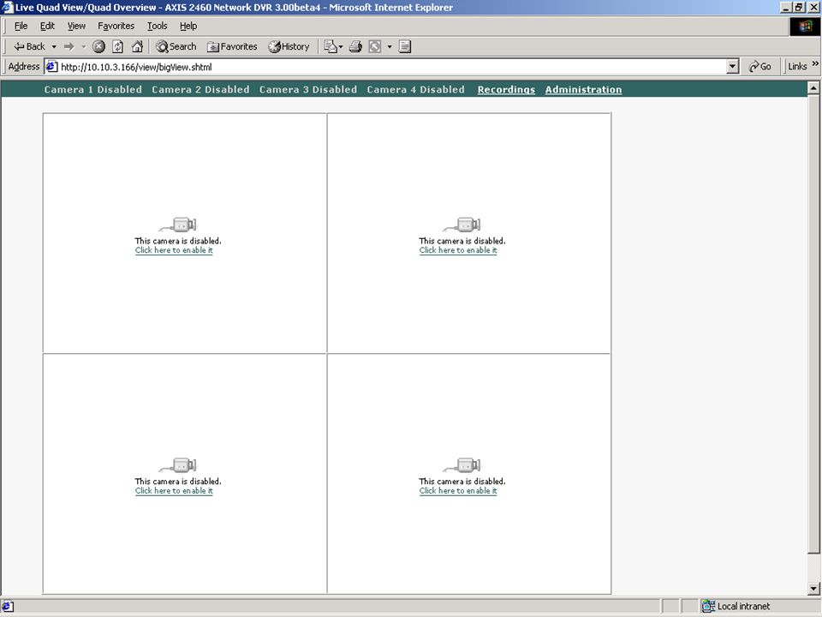Open the Search pane
This screenshot has height=617, width=822.
pos(176,46)
